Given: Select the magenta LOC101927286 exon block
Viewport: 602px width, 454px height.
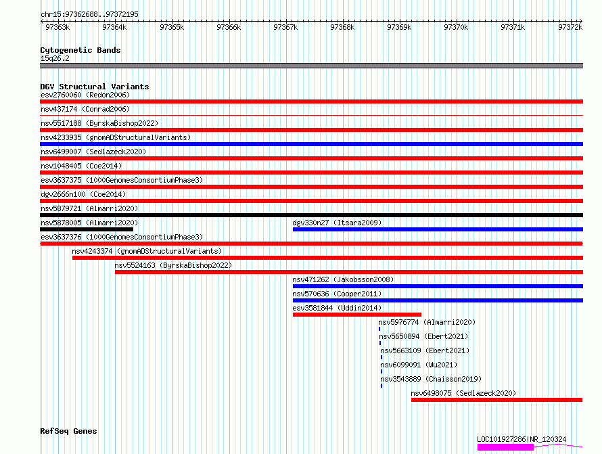Looking at the screenshot, I should (x=506, y=447).
